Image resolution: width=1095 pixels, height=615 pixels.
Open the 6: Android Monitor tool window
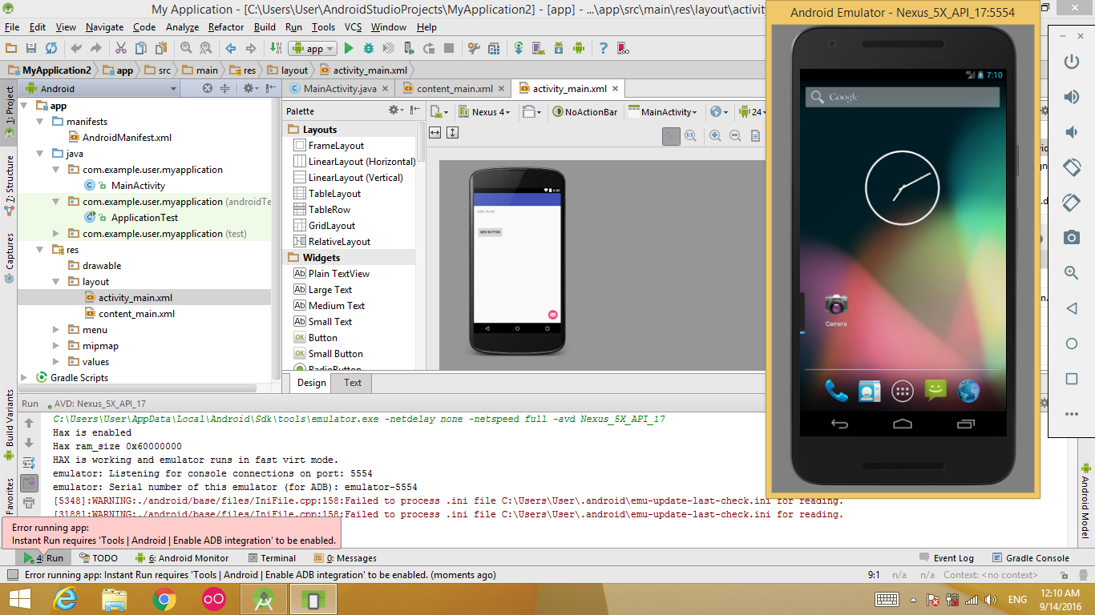click(182, 558)
